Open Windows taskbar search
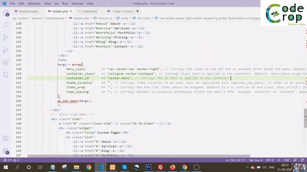This screenshot has height=172, width=307. click(17, 167)
